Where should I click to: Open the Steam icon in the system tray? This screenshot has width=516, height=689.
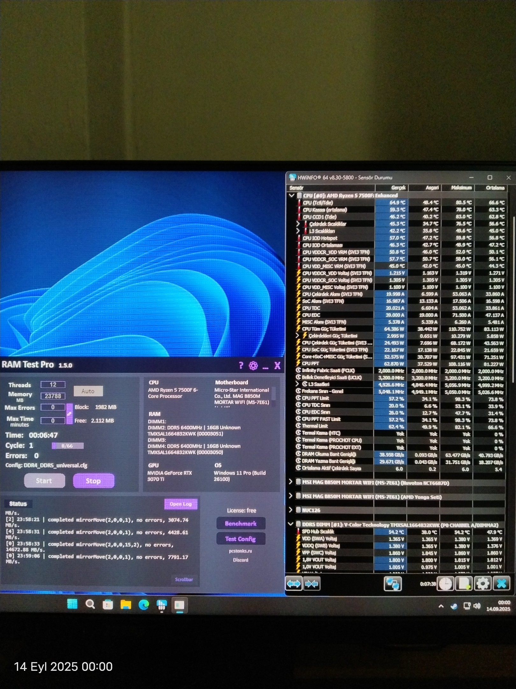click(x=454, y=606)
